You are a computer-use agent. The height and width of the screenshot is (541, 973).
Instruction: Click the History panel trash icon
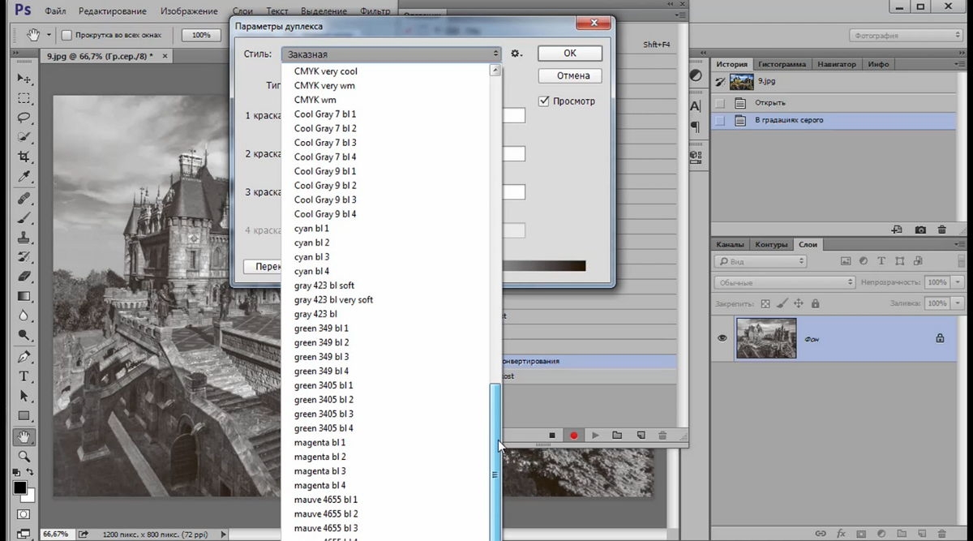click(x=942, y=230)
